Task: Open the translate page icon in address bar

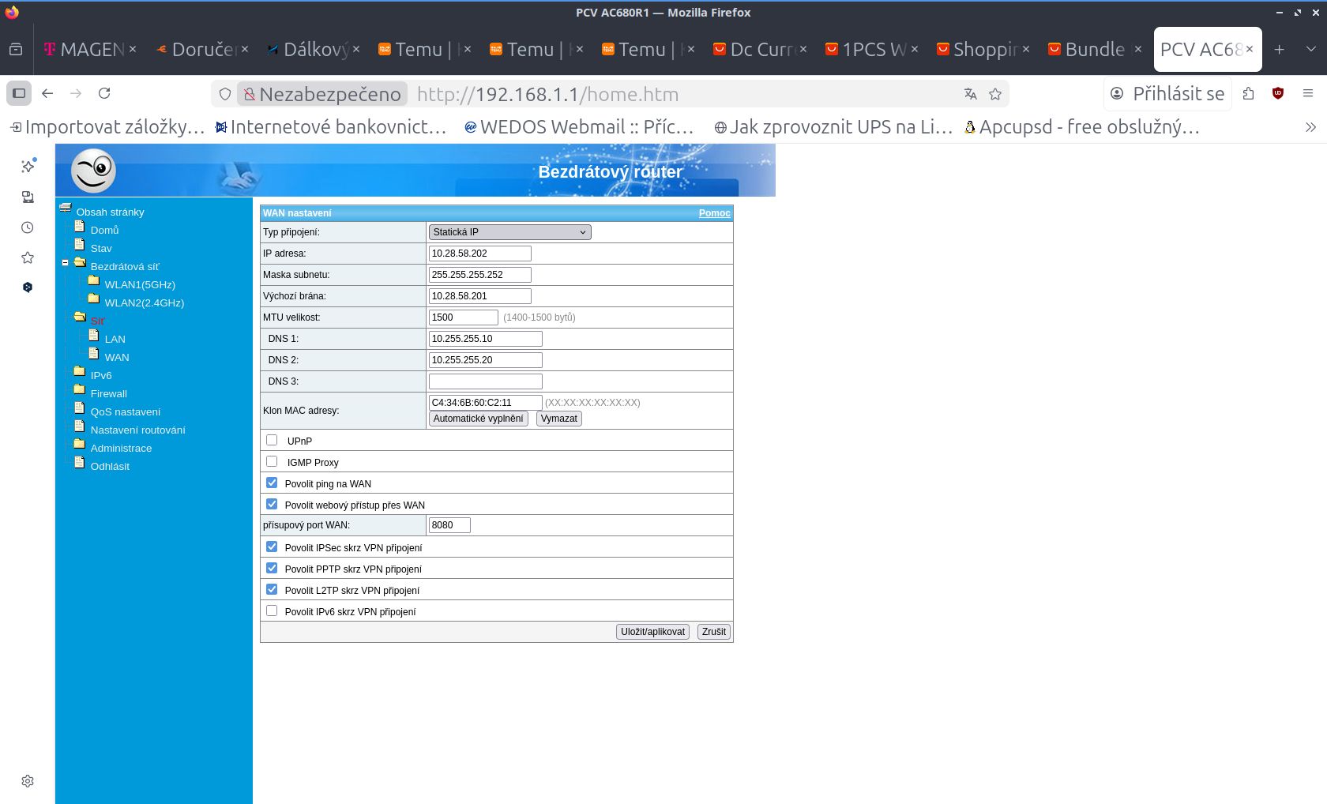Action: 971,94
